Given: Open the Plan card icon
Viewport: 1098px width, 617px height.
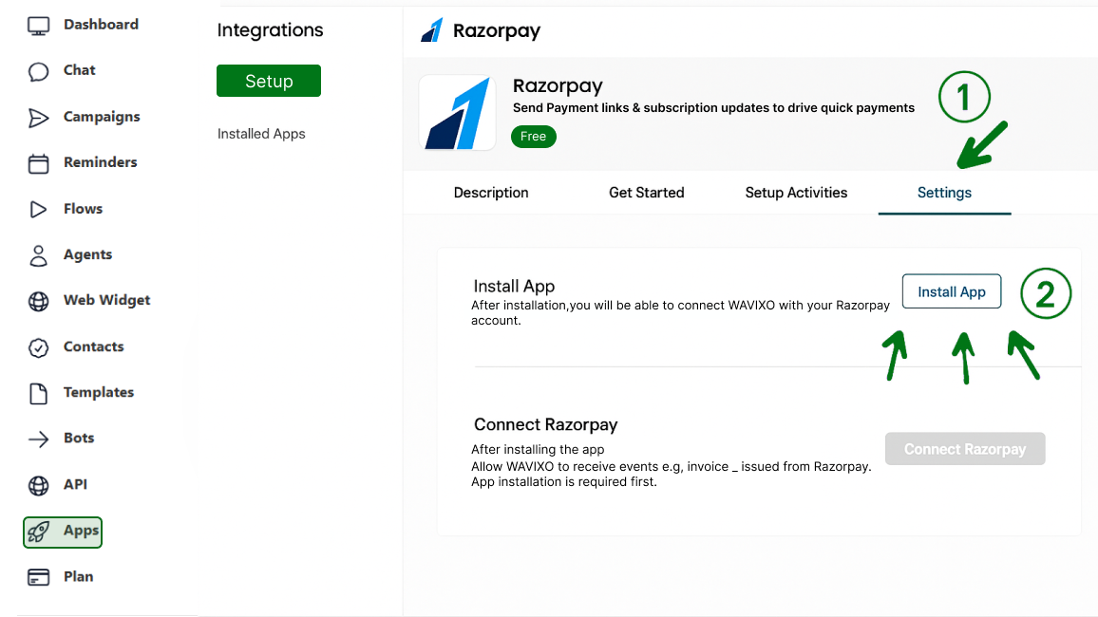Looking at the screenshot, I should [x=38, y=577].
